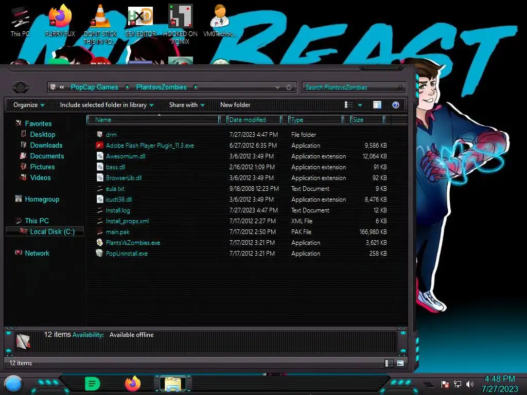
Task: Open DONT STICK THIS IN YO VLC shortcut
Action: point(100,24)
